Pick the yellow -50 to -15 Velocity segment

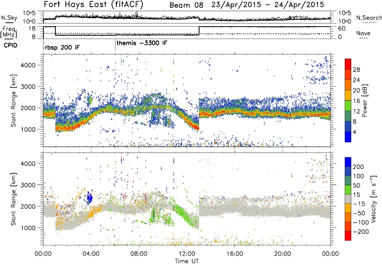coord(348,208)
